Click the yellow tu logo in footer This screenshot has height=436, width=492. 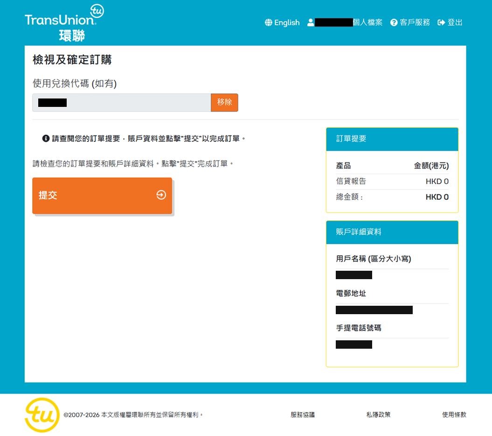click(x=42, y=415)
